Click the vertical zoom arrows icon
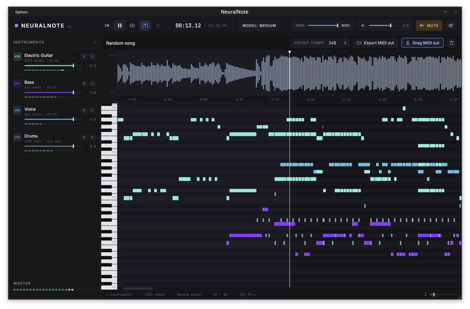The image size is (470, 309). 425,294
